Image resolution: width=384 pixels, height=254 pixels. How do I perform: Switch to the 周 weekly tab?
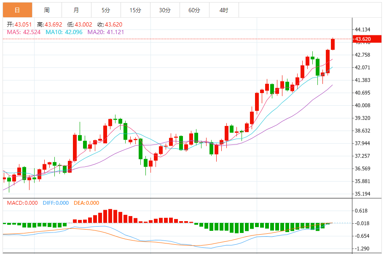click(x=46, y=10)
